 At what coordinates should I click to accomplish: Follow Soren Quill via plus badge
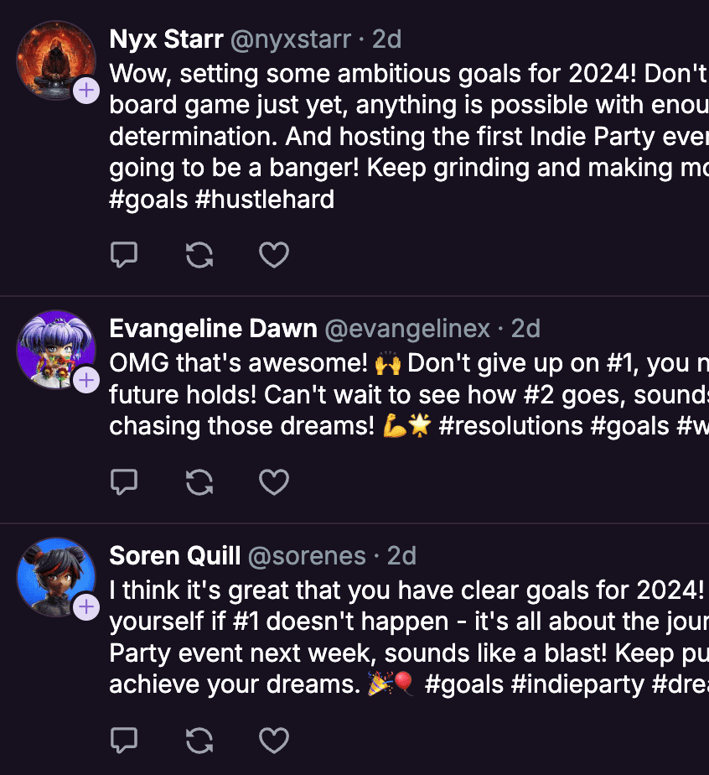coord(86,607)
